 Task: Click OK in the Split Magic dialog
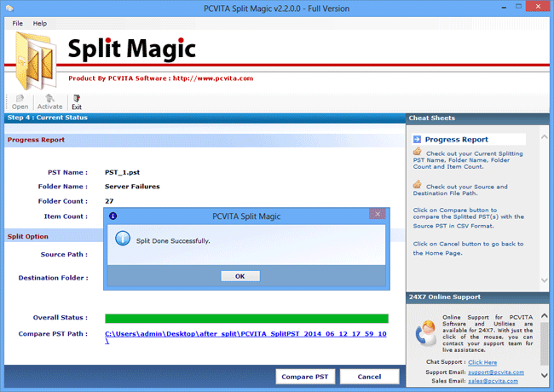(x=240, y=276)
